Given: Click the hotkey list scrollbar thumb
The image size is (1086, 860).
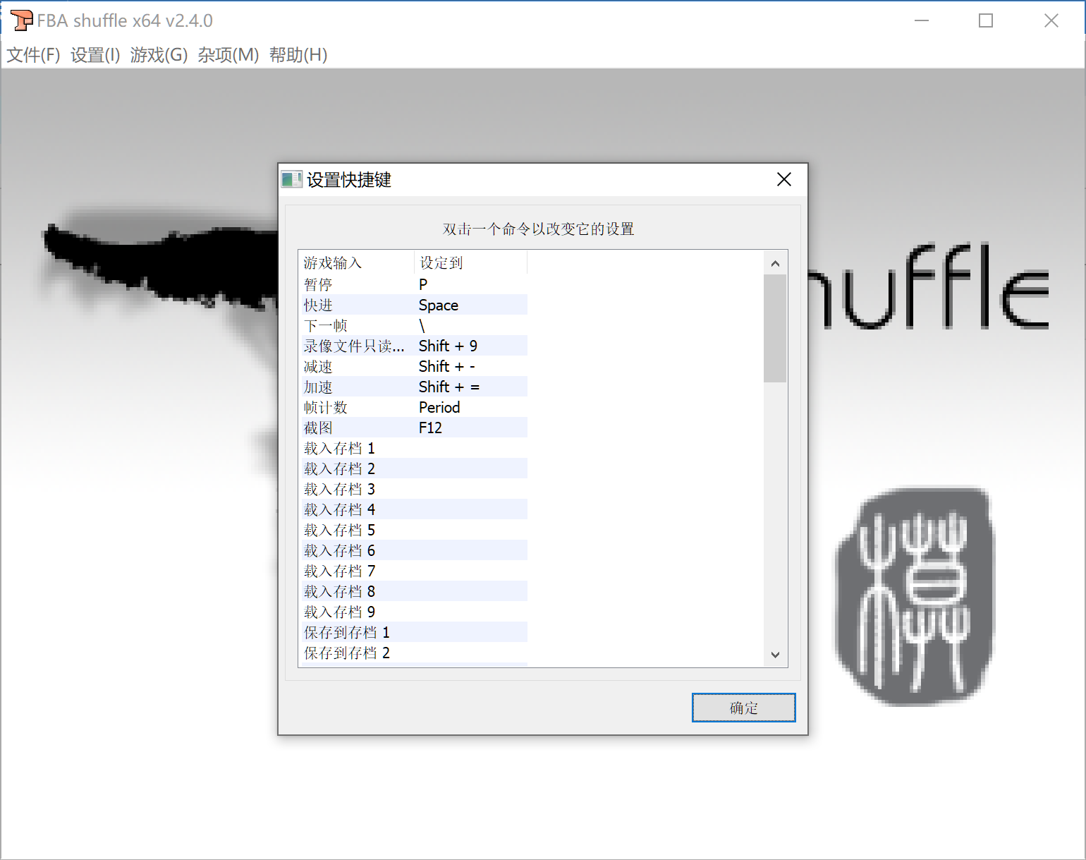Looking at the screenshot, I should pos(775,328).
